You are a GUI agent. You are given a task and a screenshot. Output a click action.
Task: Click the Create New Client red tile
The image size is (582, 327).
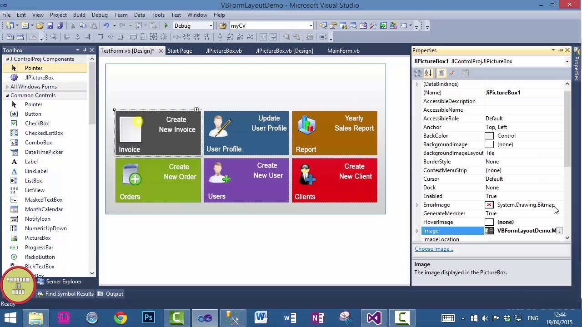pyautogui.click(x=335, y=180)
